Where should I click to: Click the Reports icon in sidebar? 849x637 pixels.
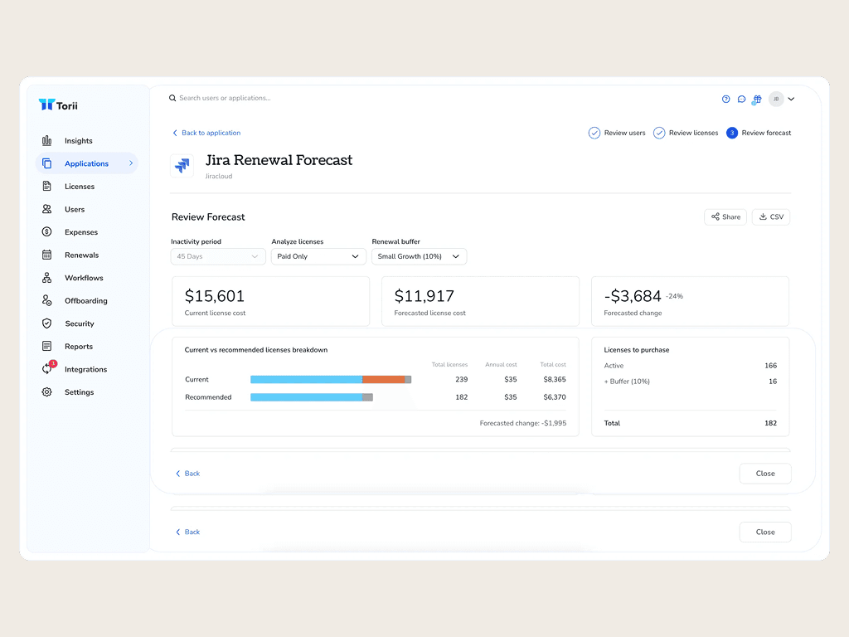pos(47,346)
